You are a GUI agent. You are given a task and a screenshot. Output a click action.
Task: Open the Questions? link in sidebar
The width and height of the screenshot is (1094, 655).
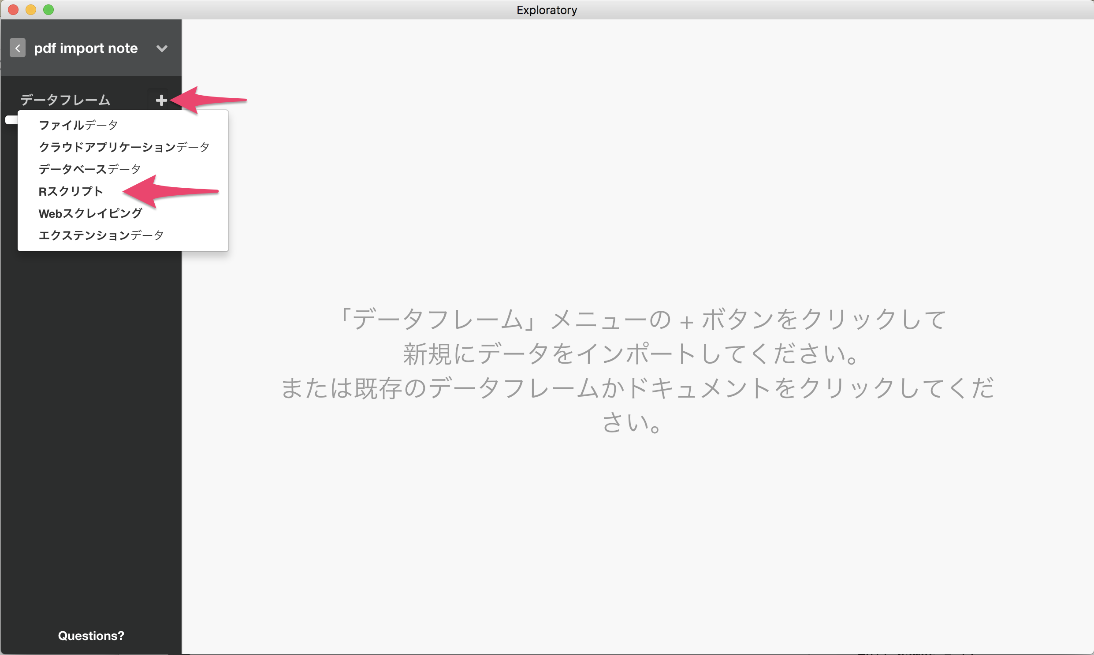tap(91, 636)
